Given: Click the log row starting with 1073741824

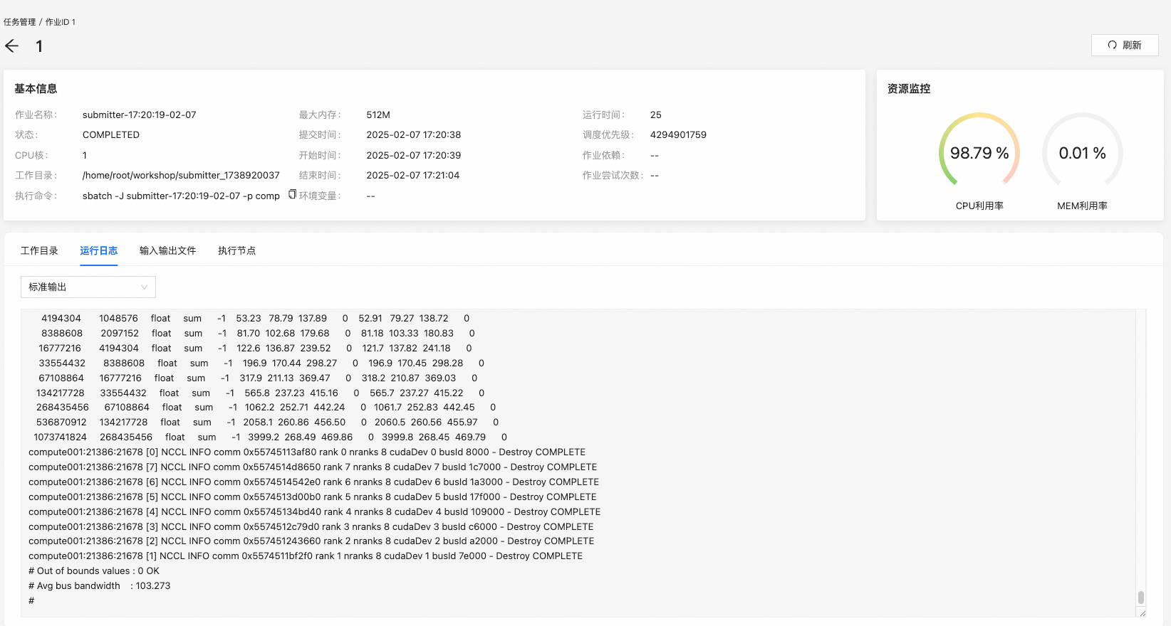Looking at the screenshot, I should coord(271,437).
